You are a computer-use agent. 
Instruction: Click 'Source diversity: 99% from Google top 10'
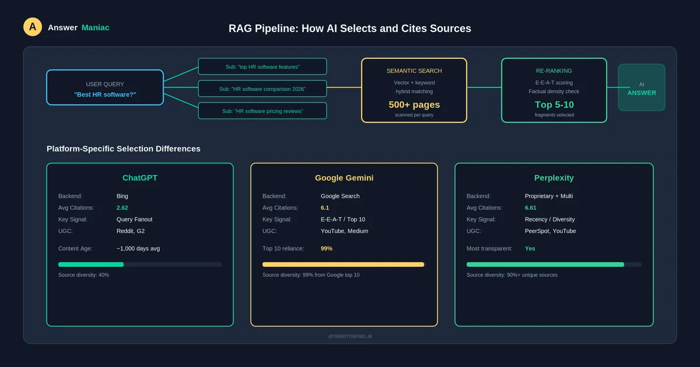click(311, 275)
